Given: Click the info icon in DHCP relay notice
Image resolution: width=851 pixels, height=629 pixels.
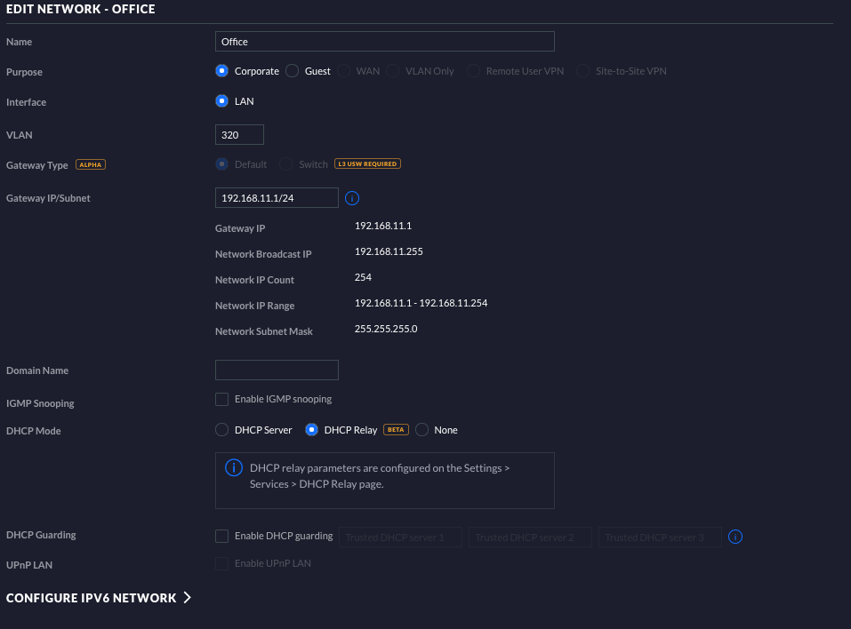Looking at the screenshot, I should [234, 468].
